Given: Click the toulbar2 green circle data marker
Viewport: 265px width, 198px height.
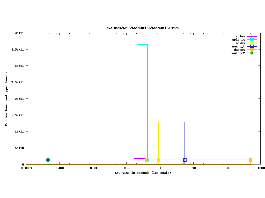Looking at the screenshot, I should (48, 160).
